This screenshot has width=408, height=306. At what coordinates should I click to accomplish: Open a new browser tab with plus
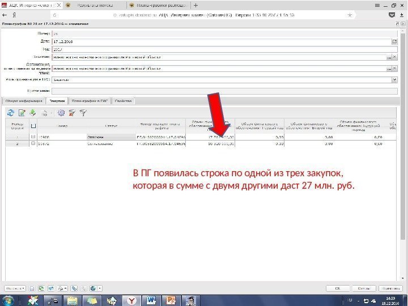[x=195, y=5]
